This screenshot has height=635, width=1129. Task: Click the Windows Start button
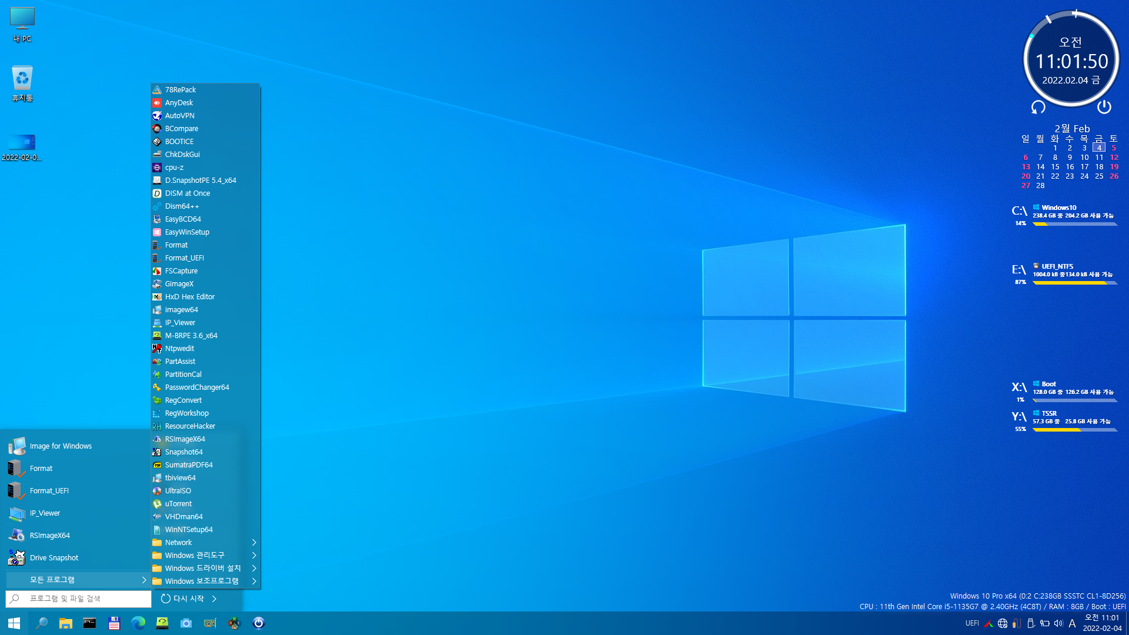pyautogui.click(x=14, y=623)
